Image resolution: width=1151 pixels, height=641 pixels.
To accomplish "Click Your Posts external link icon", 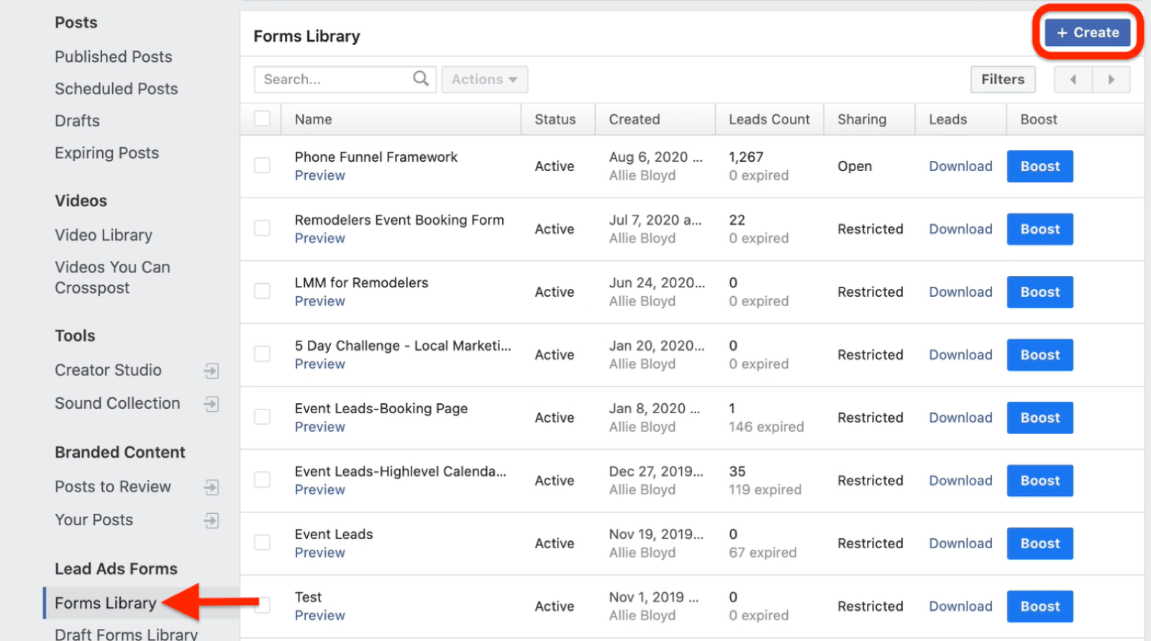I will pos(211,520).
